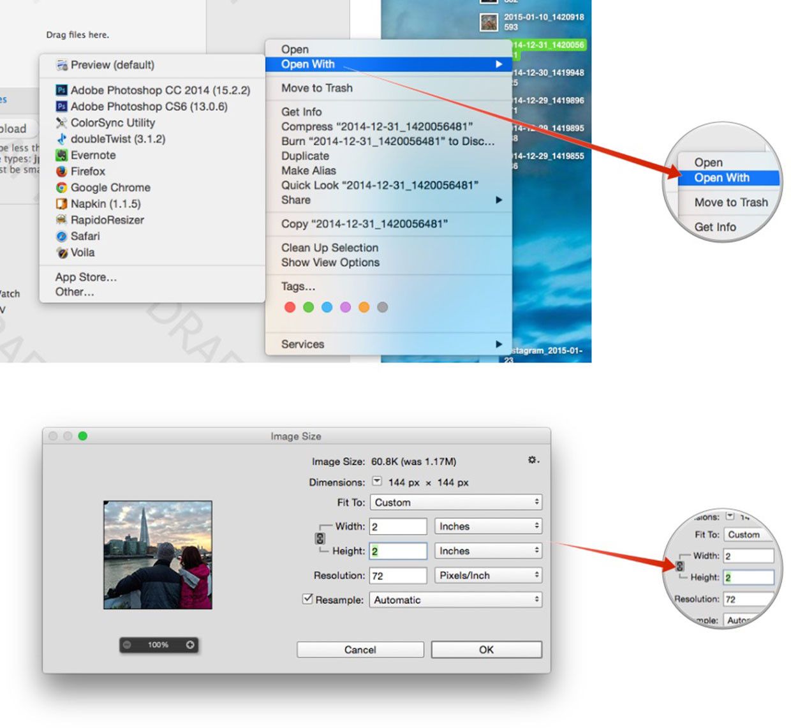Toggle the constrain proportions chain link icon
The image size is (791, 728).
coord(320,539)
